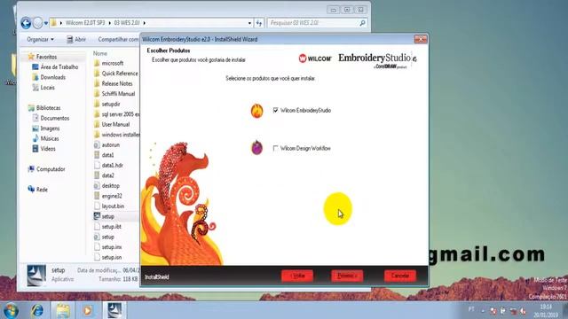Open Músicas library
The height and width of the screenshot is (319, 568).
coord(50,138)
